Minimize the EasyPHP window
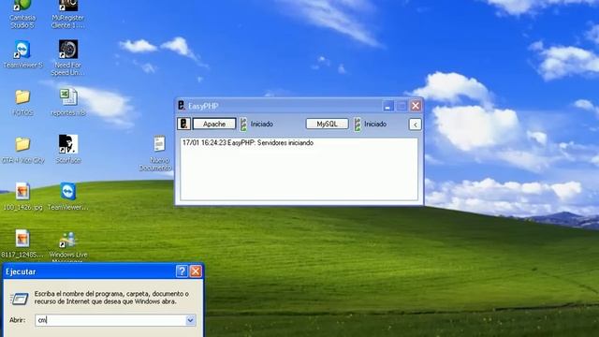Viewport: 599px width, 337px height. pyautogui.click(x=388, y=106)
